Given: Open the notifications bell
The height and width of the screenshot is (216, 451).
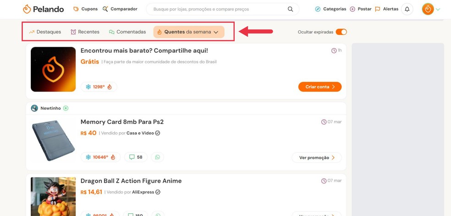Looking at the screenshot, I should coord(407,9).
